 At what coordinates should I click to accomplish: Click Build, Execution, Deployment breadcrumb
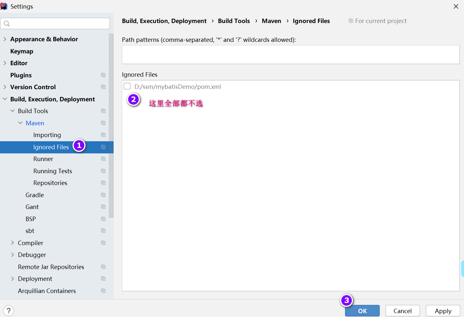164,21
